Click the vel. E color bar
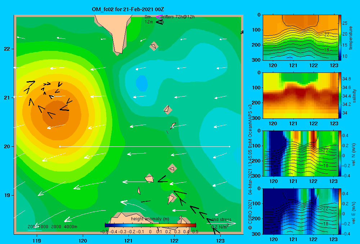The height and width of the screenshot is (244, 360). (x=340, y=211)
